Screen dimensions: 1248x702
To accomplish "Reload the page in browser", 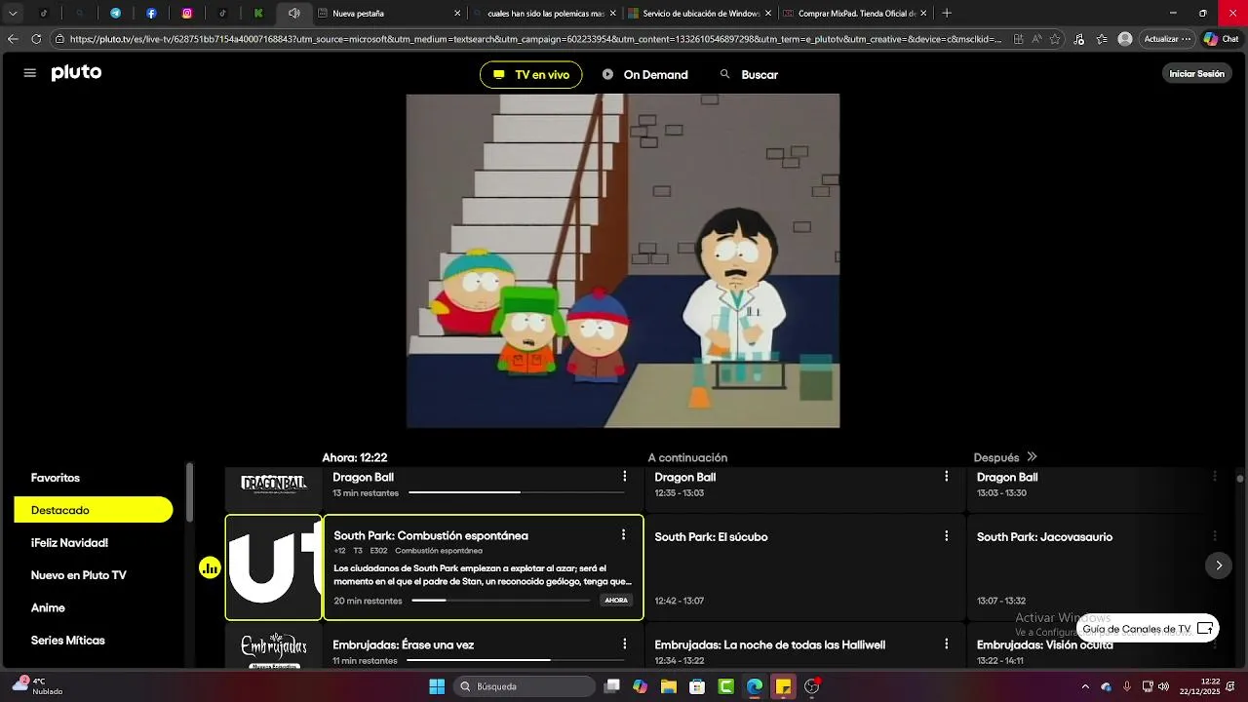I will (36, 39).
